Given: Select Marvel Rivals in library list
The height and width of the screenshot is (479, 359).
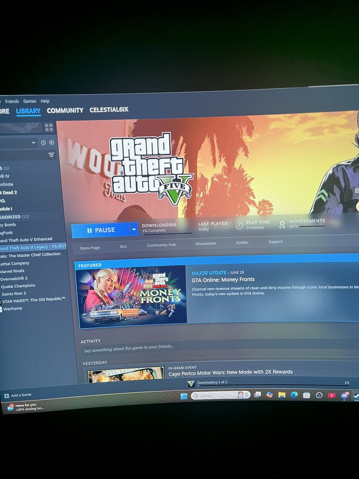Looking at the screenshot, I should click(x=12, y=271).
